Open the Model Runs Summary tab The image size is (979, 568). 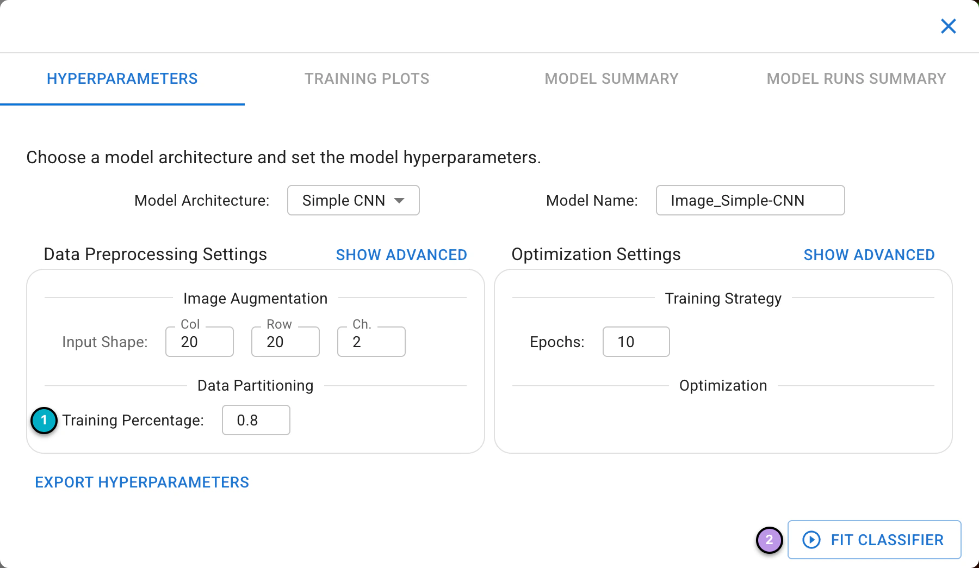point(857,79)
